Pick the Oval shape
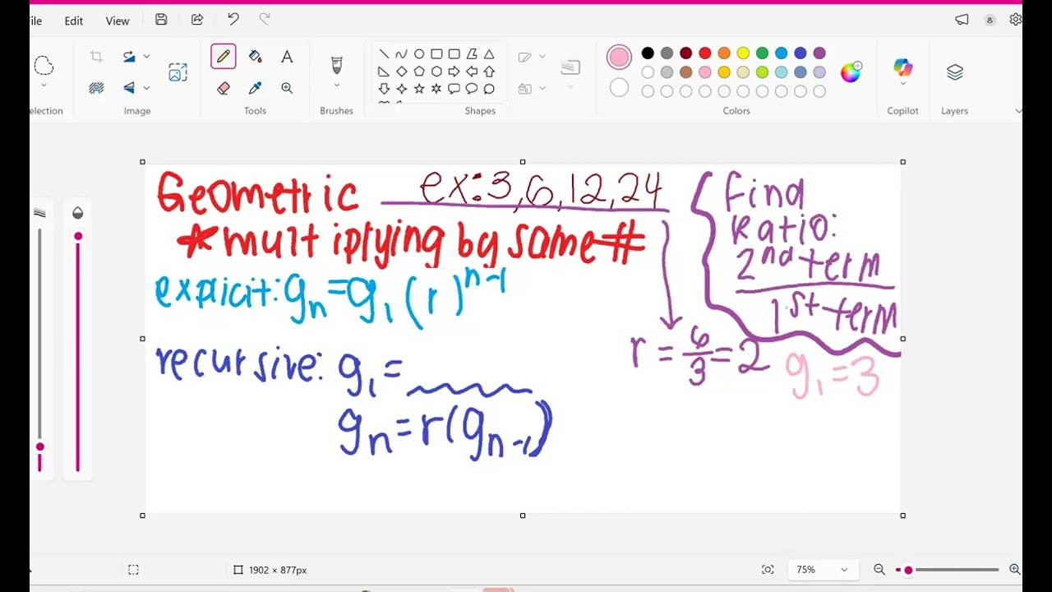The width and height of the screenshot is (1052, 592). coord(419,54)
